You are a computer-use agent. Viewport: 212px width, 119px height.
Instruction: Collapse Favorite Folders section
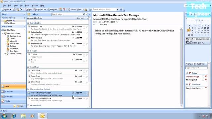pos(24,18)
